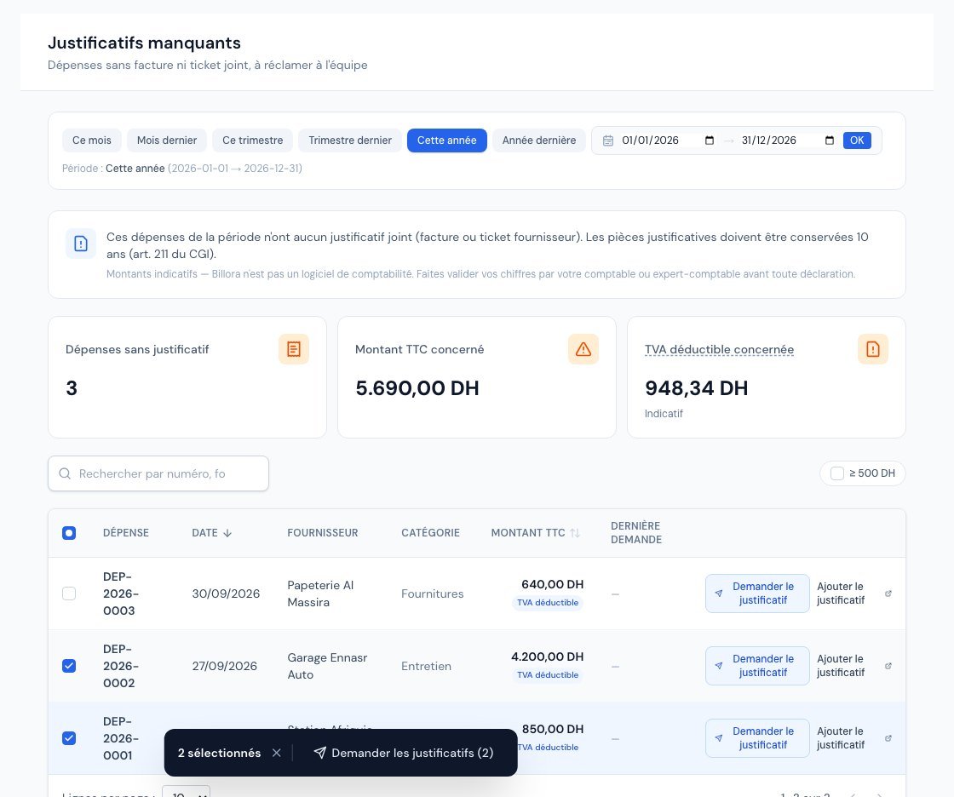This screenshot has width=954, height=797.
Task: Toggle the select-all checkbox in the table header
Action: tap(69, 533)
